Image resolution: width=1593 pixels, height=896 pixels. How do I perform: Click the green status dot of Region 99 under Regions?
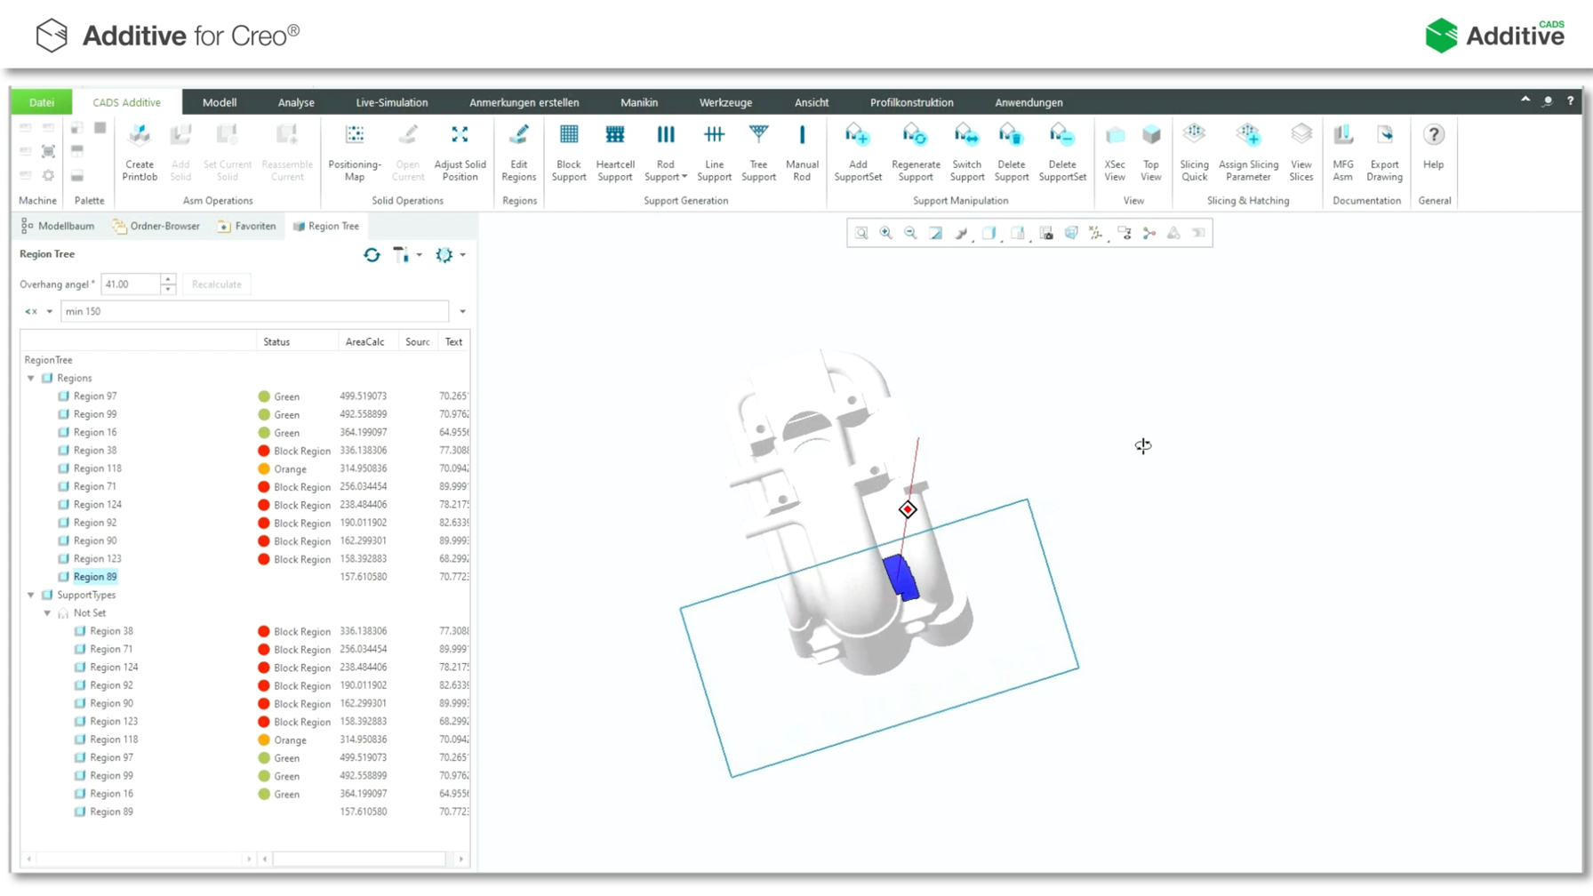click(264, 415)
